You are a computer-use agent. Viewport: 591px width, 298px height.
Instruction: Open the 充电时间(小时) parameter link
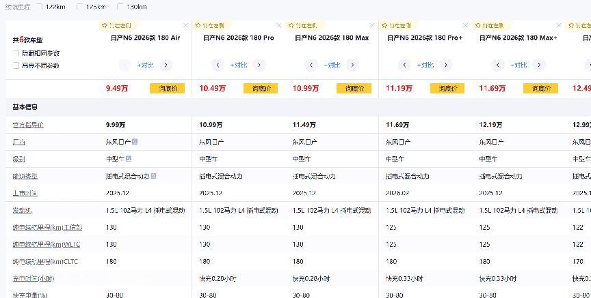click(33, 278)
